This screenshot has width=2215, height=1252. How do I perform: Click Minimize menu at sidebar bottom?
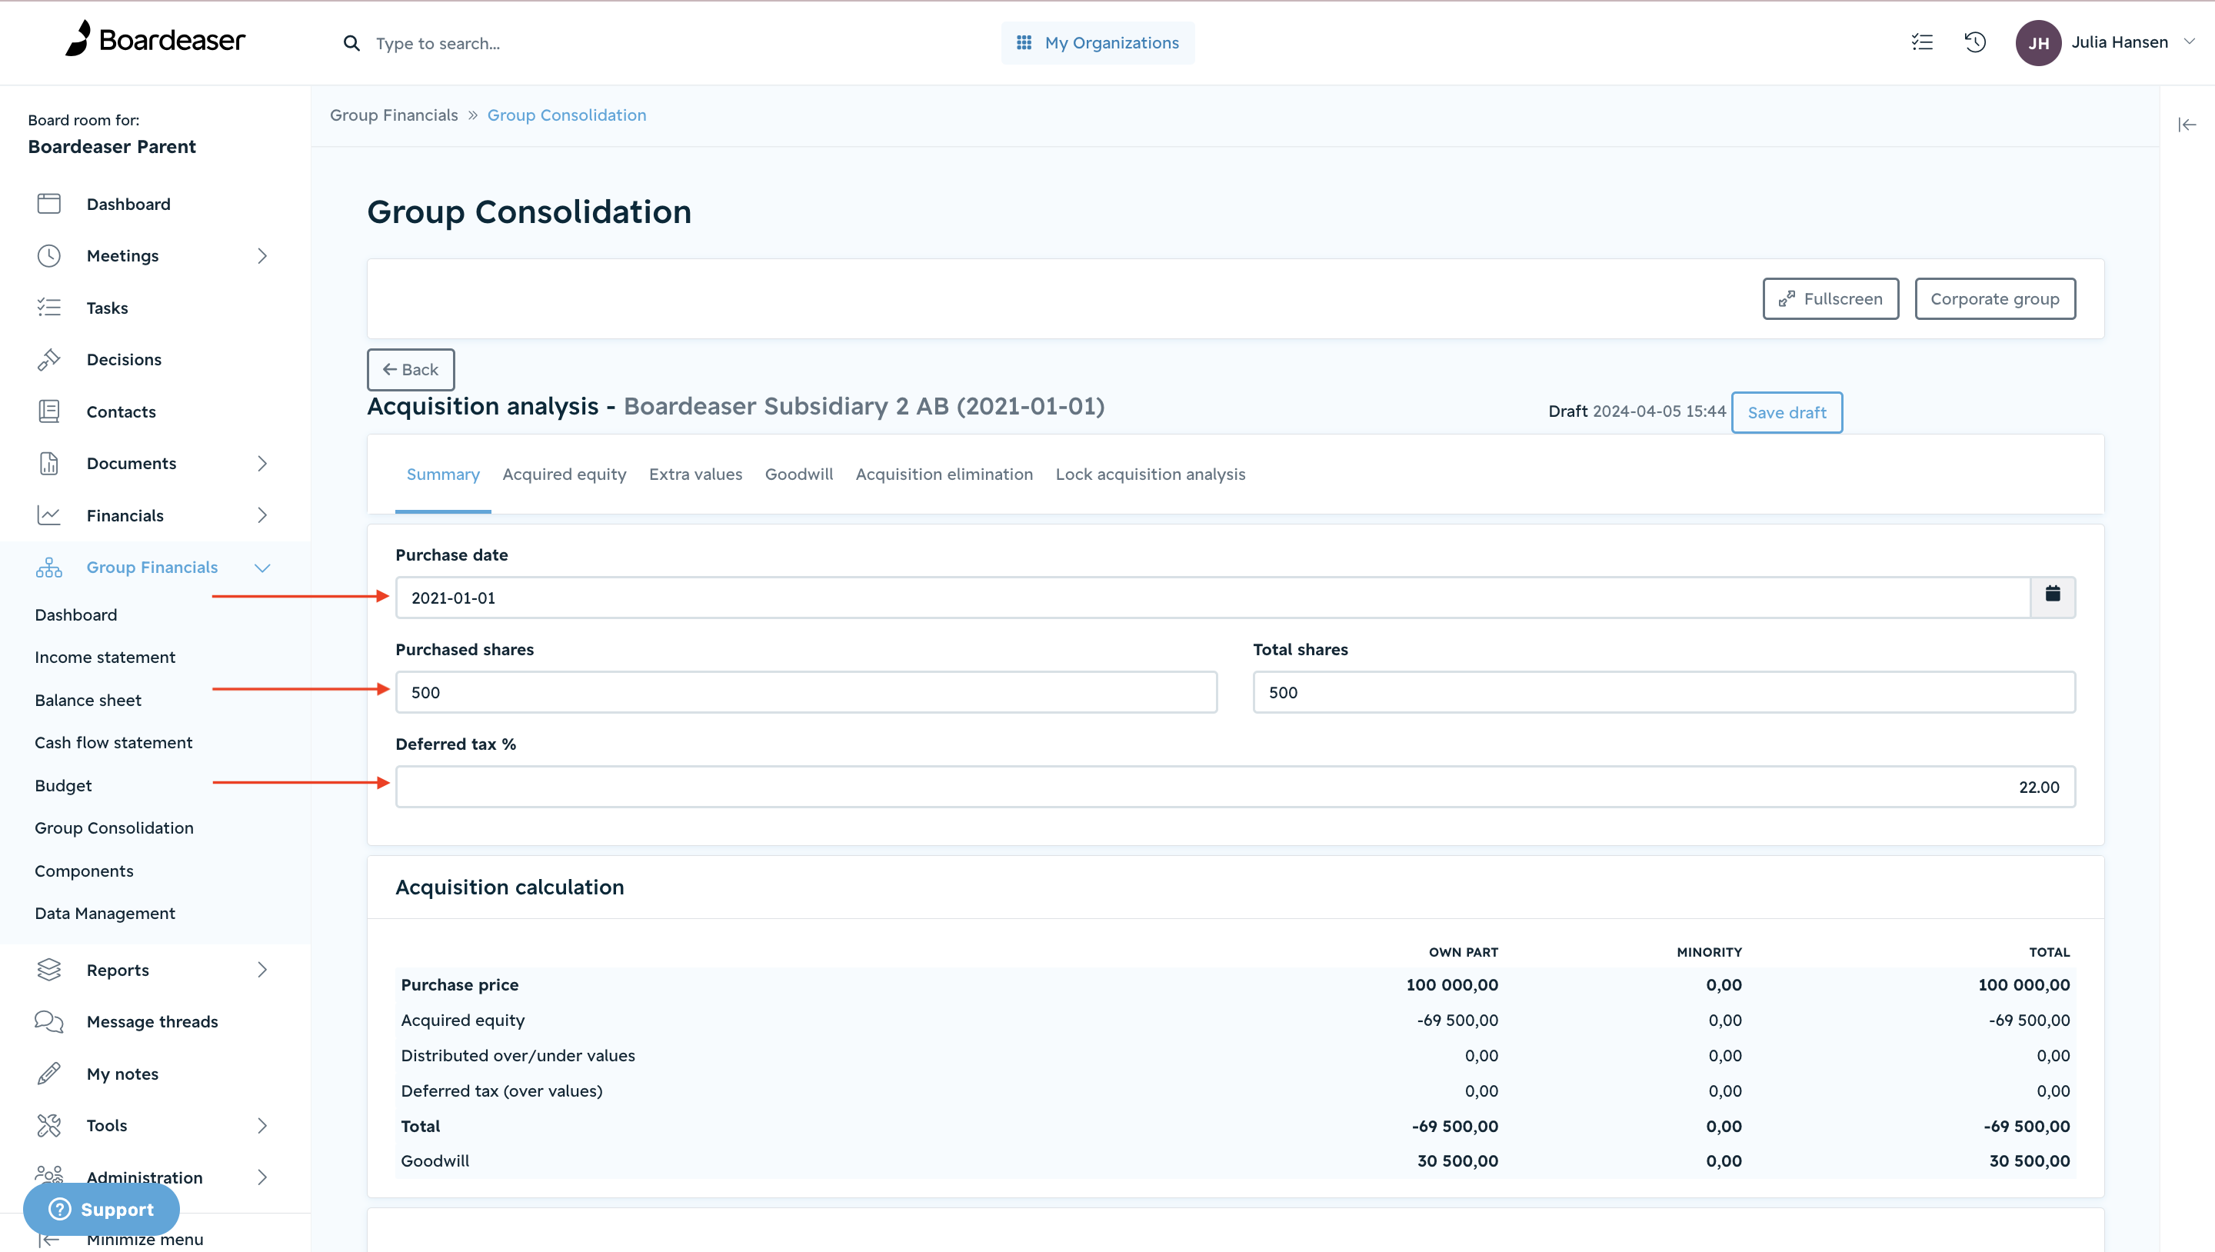(145, 1239)
